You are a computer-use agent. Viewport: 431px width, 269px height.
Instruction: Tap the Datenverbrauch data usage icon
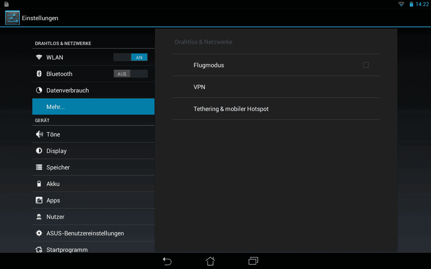39,90
